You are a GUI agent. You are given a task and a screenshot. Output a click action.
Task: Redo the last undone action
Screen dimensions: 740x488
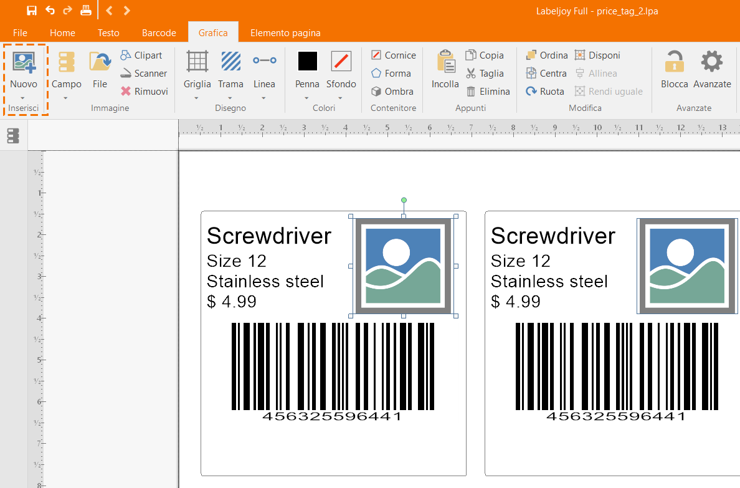pyautogui.click(x=68, y=11)
